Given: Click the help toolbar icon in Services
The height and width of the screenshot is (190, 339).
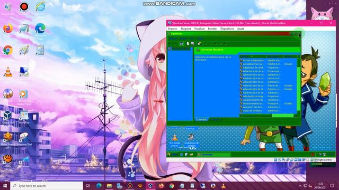Looking at the screenshot, I should pyautogui.click(x=199, y=44).
